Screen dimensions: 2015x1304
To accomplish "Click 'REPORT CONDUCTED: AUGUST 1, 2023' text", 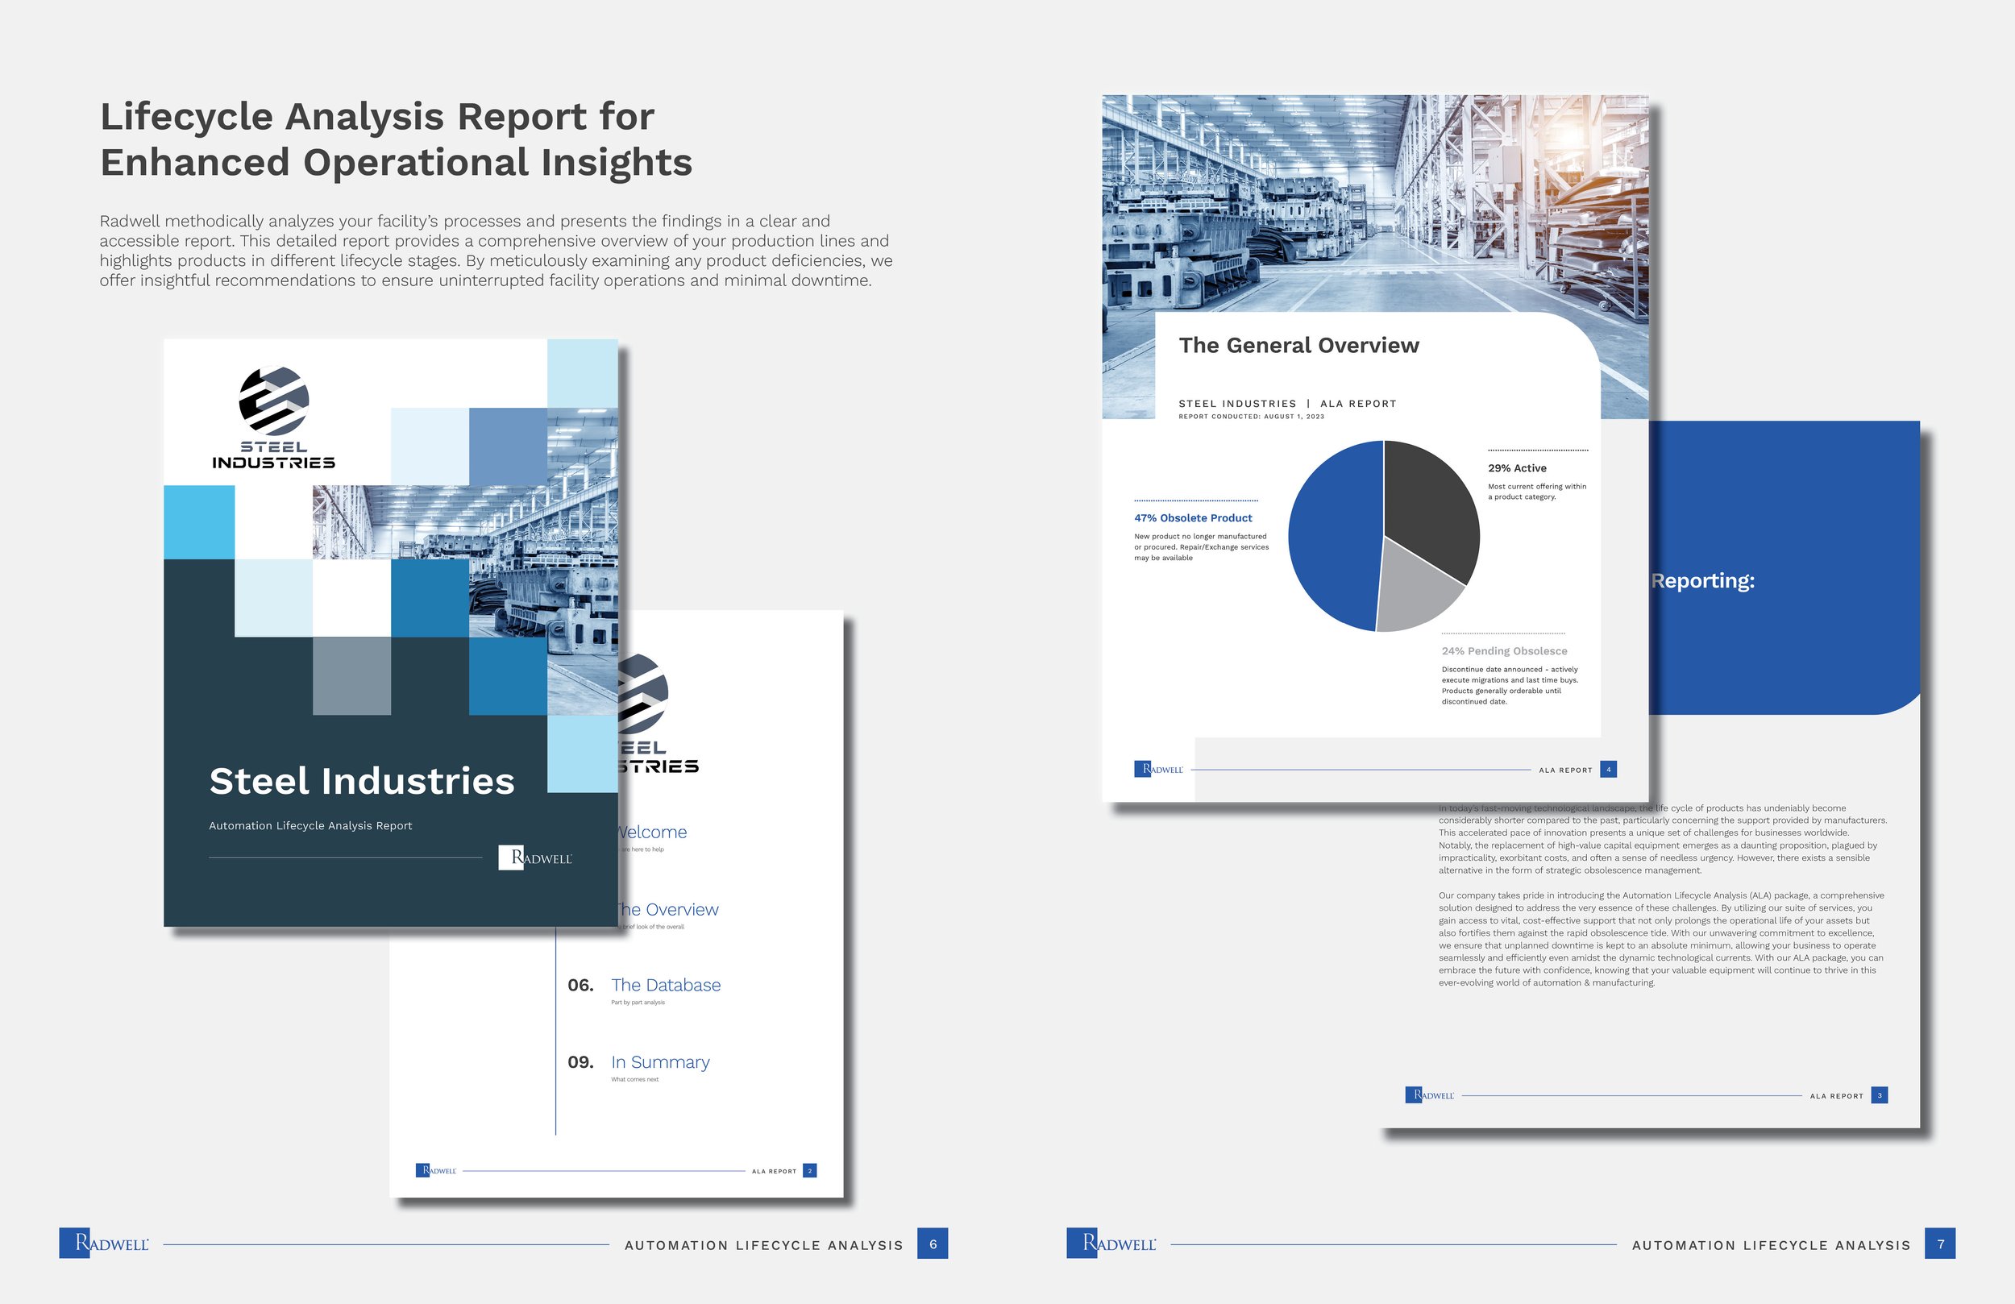I will tap(1250, 417).
